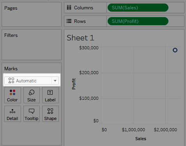Click the Sheet 1 title
The width and height of the screenshot is (186, 146).
[x=80, y=38]
